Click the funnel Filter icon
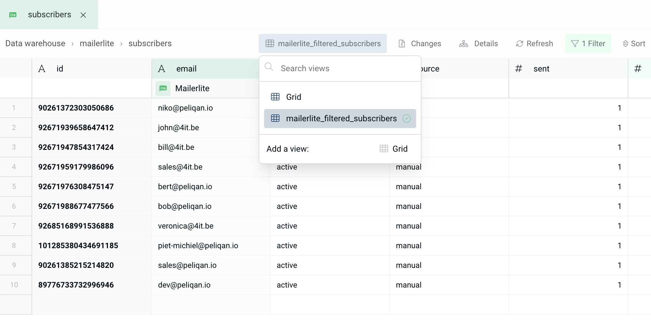This screenshot has width=651, height=320. click(575, 44)
